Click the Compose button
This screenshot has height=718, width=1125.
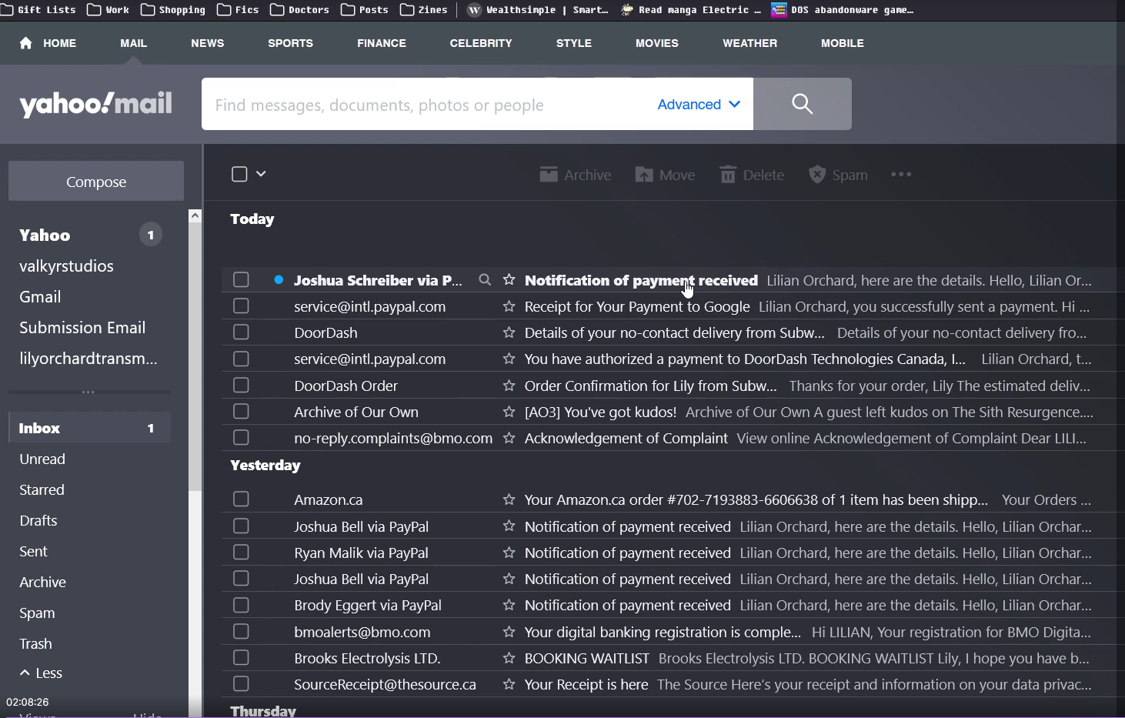coord(96,182)
